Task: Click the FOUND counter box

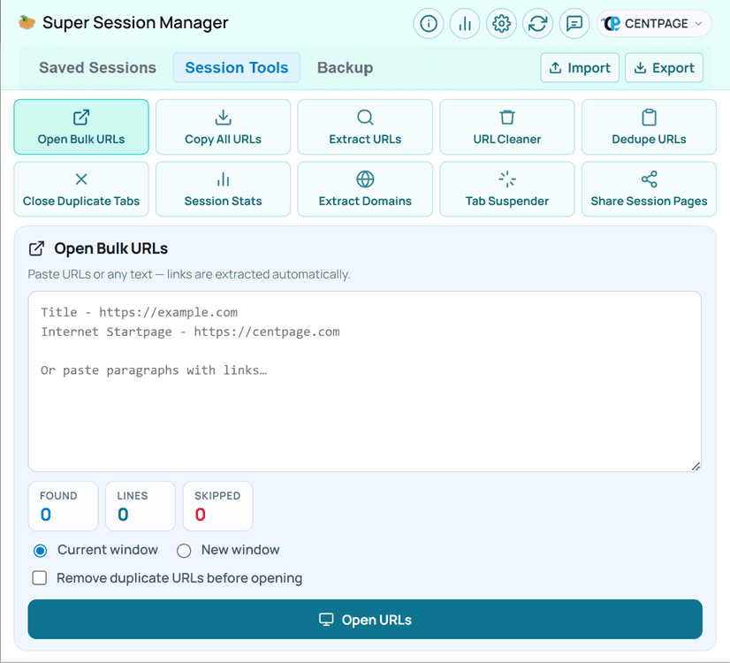Action: pos(64,507)
